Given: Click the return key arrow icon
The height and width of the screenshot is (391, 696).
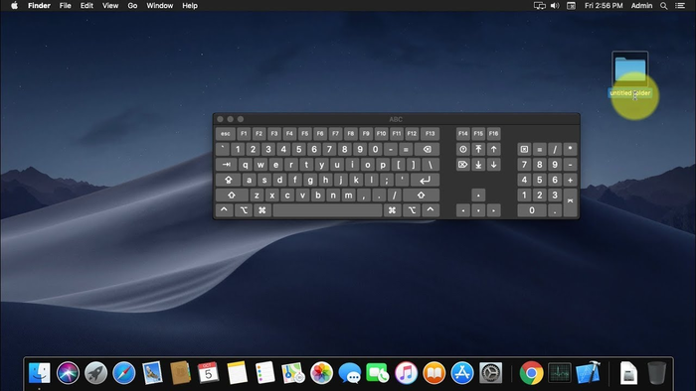Looking at the screenshot, I should (425, 180).
